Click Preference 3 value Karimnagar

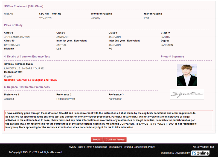pos(115,99)
